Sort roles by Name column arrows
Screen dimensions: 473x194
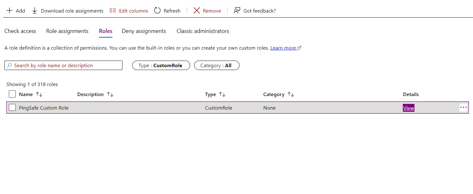click(39, 94)
